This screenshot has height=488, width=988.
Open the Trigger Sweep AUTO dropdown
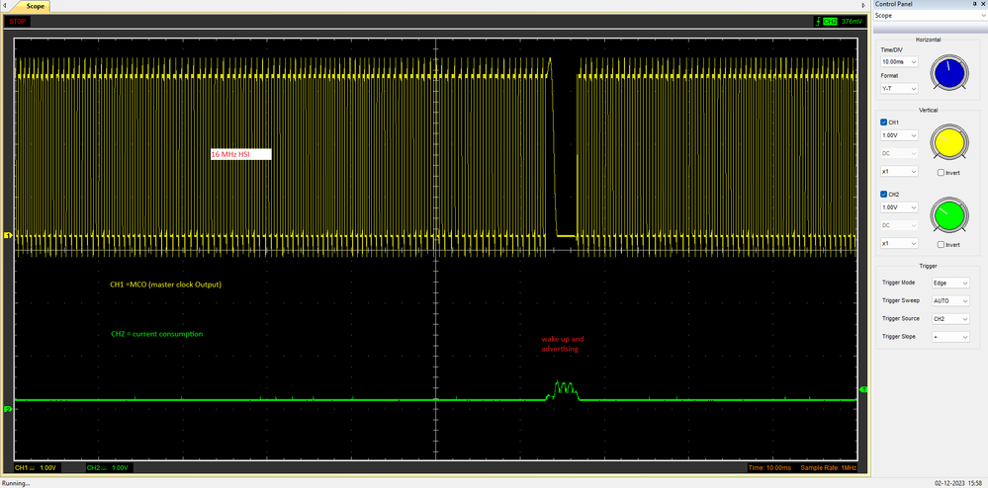pyautogui.click(x=951, y=301)
